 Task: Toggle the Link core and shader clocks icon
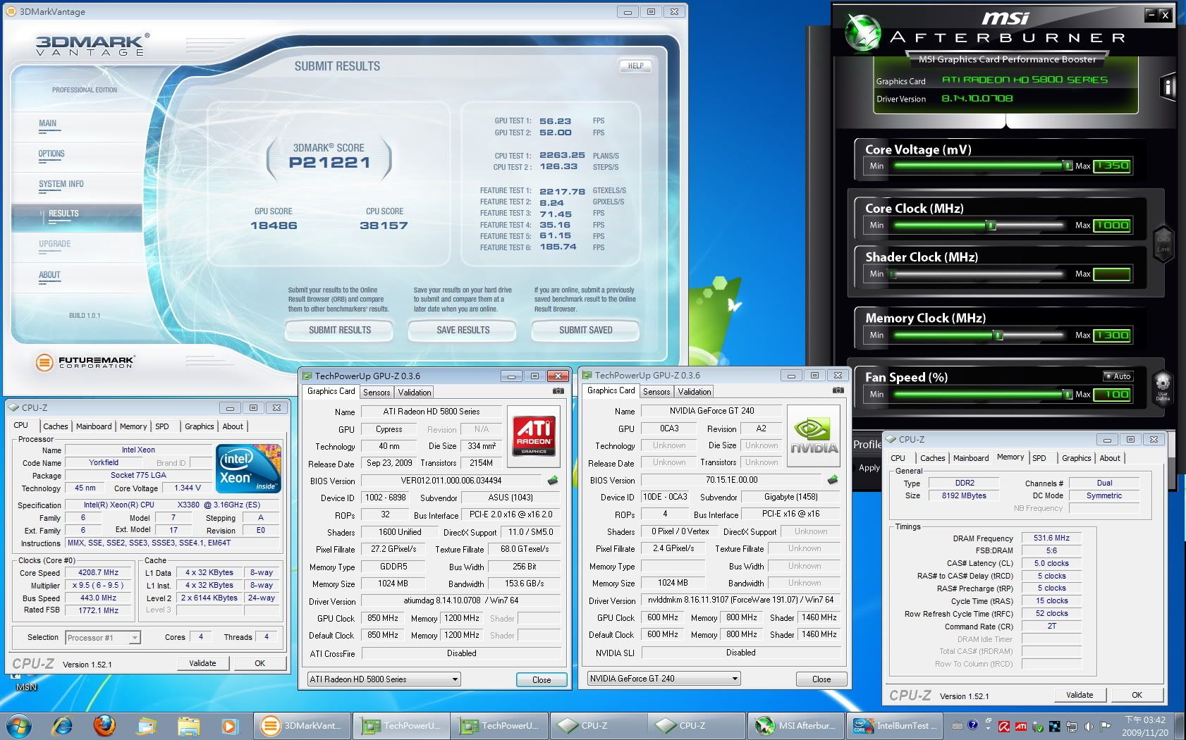1163,244
